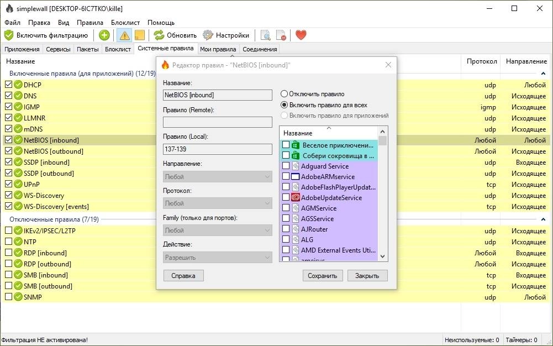Screen dimensions: 553x346
Task: Click the Справка button
Action: [x=183, y=275]
